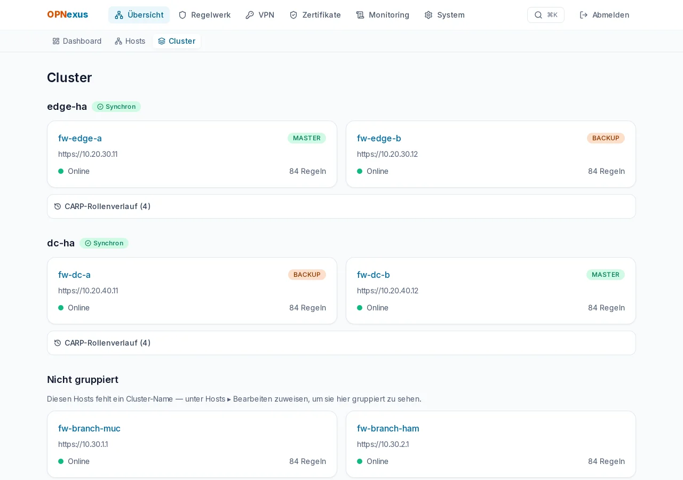Click the 84 Regeln count on fw-dc-b
This screenshot has height=480, width=683.
(606, 308)
